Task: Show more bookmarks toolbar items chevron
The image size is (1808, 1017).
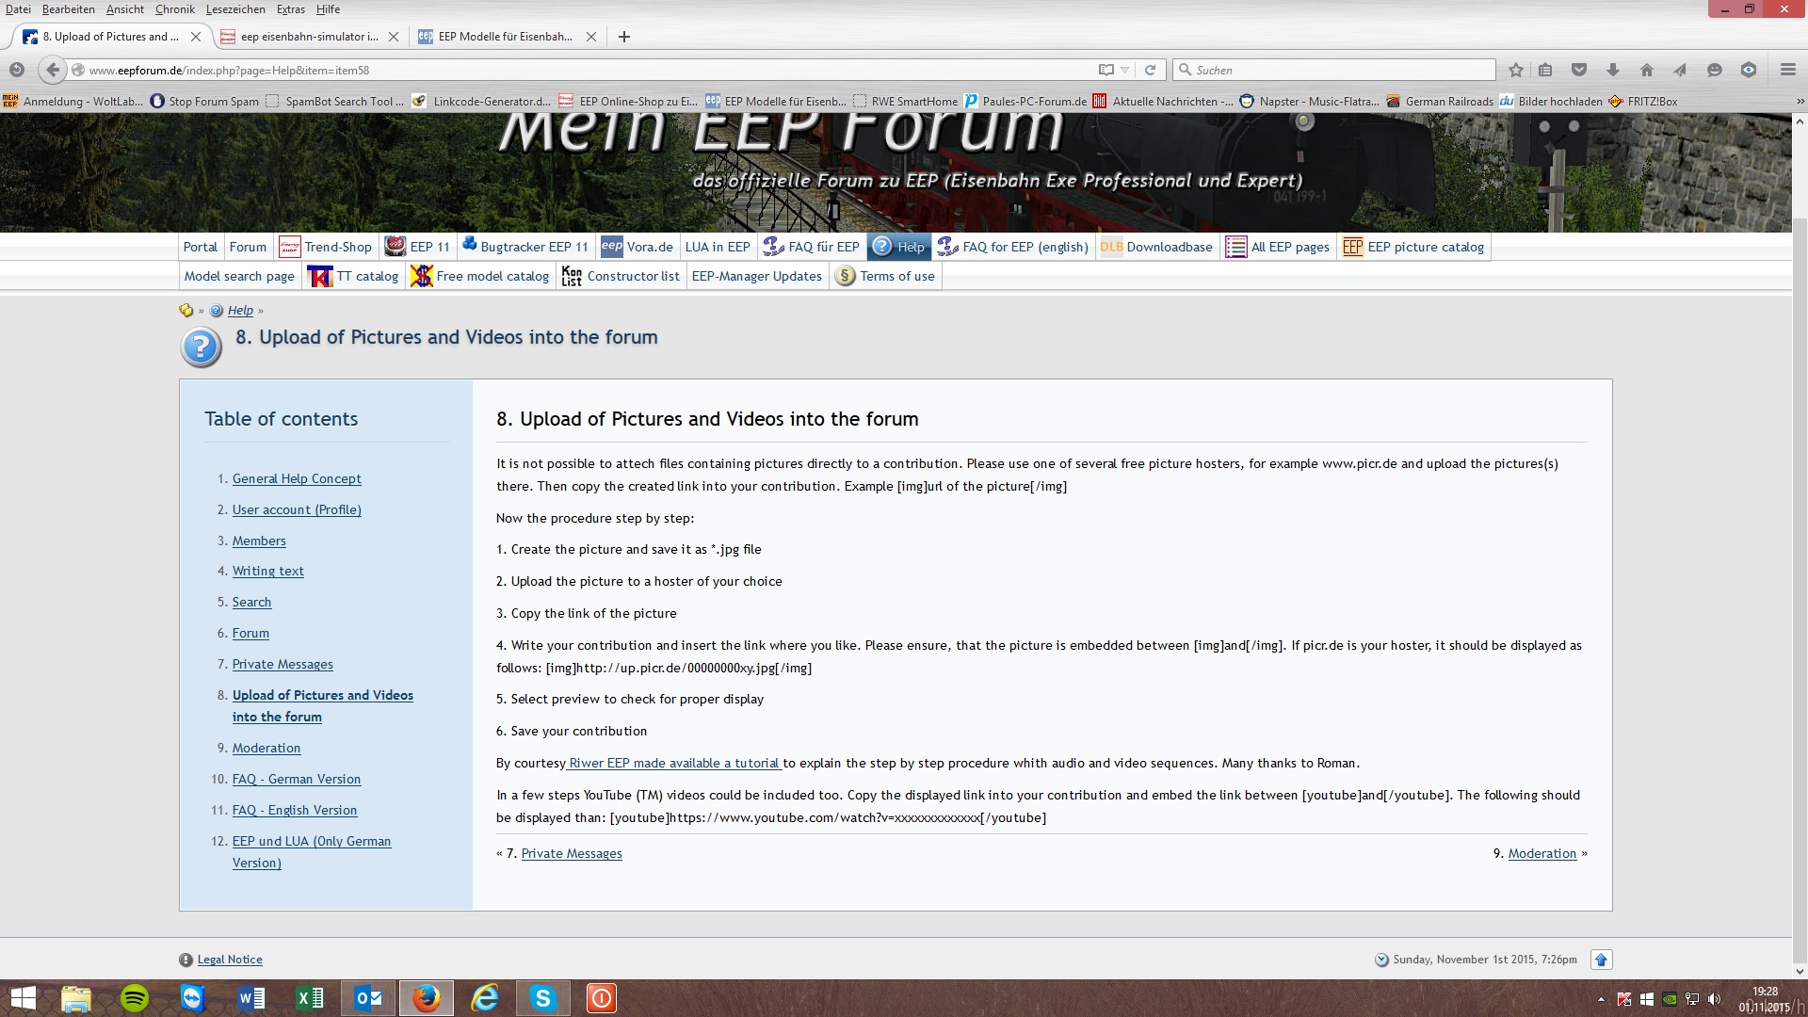Action: (1800, 102)
